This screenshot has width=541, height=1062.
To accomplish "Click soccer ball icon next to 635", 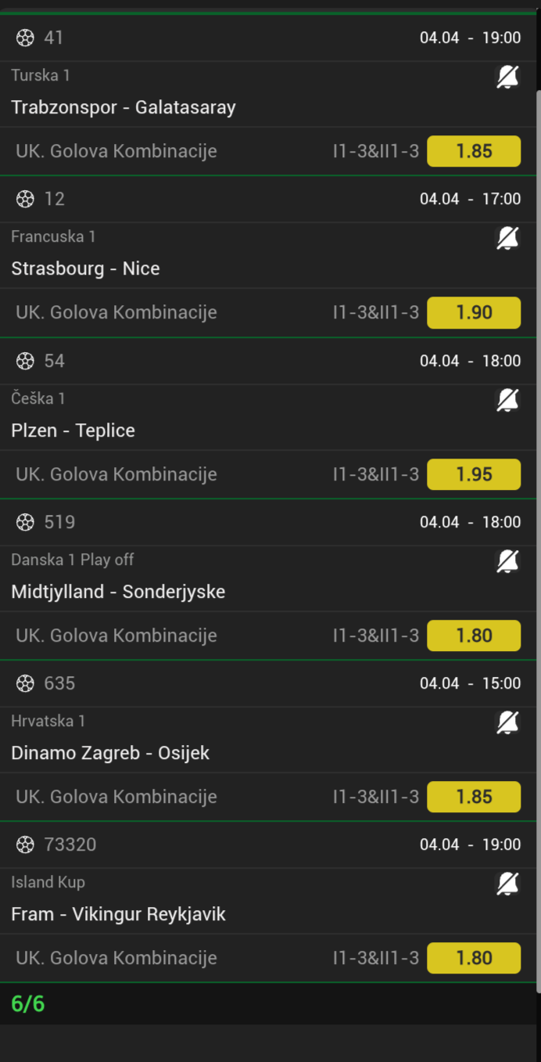I will click(x=25, y=683).
